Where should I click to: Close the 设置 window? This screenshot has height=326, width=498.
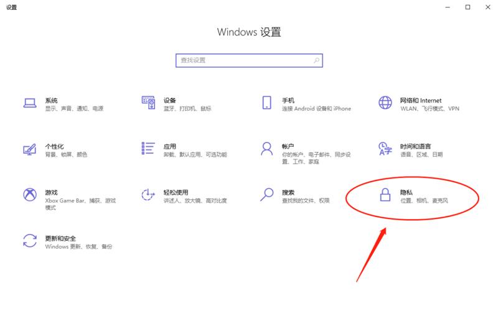488,7
